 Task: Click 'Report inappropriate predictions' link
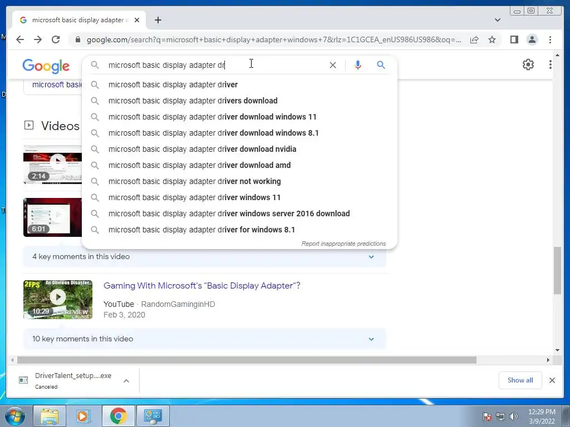[x=343, y=244]
